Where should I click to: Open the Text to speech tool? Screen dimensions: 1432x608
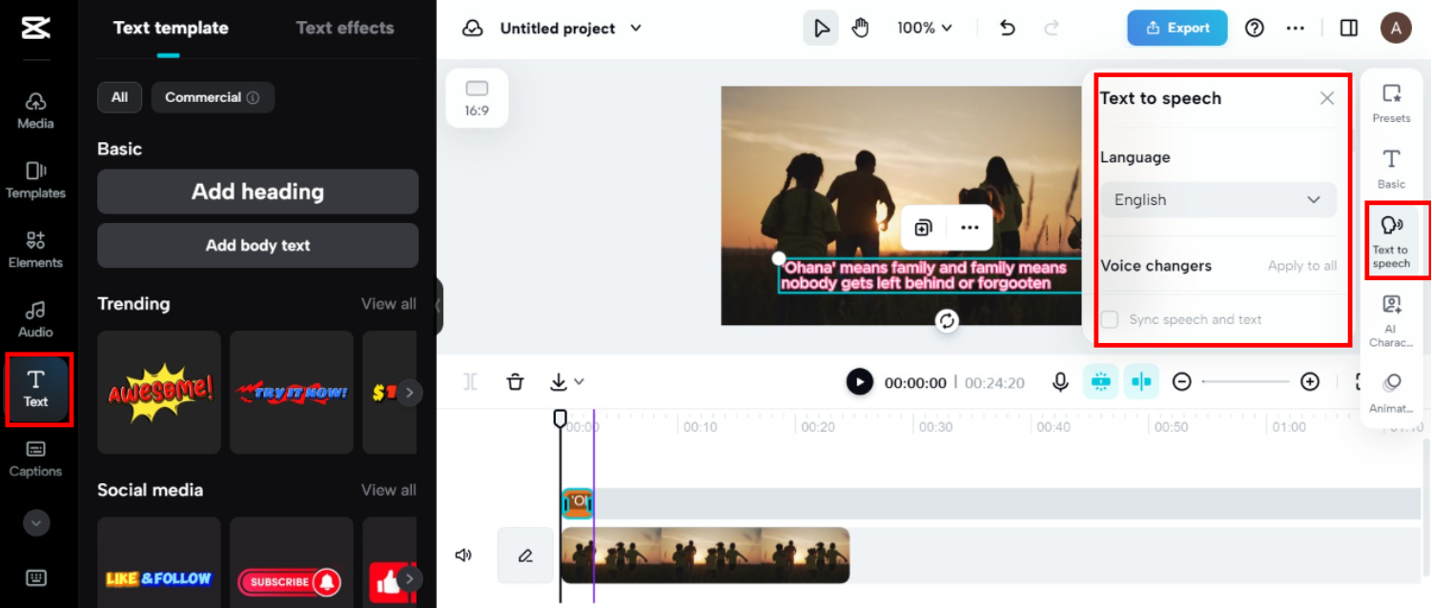(1391, 242)
